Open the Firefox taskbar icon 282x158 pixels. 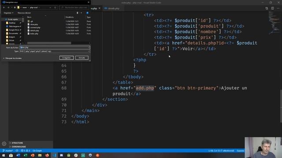pyautogui.click(x=47, y=155)
